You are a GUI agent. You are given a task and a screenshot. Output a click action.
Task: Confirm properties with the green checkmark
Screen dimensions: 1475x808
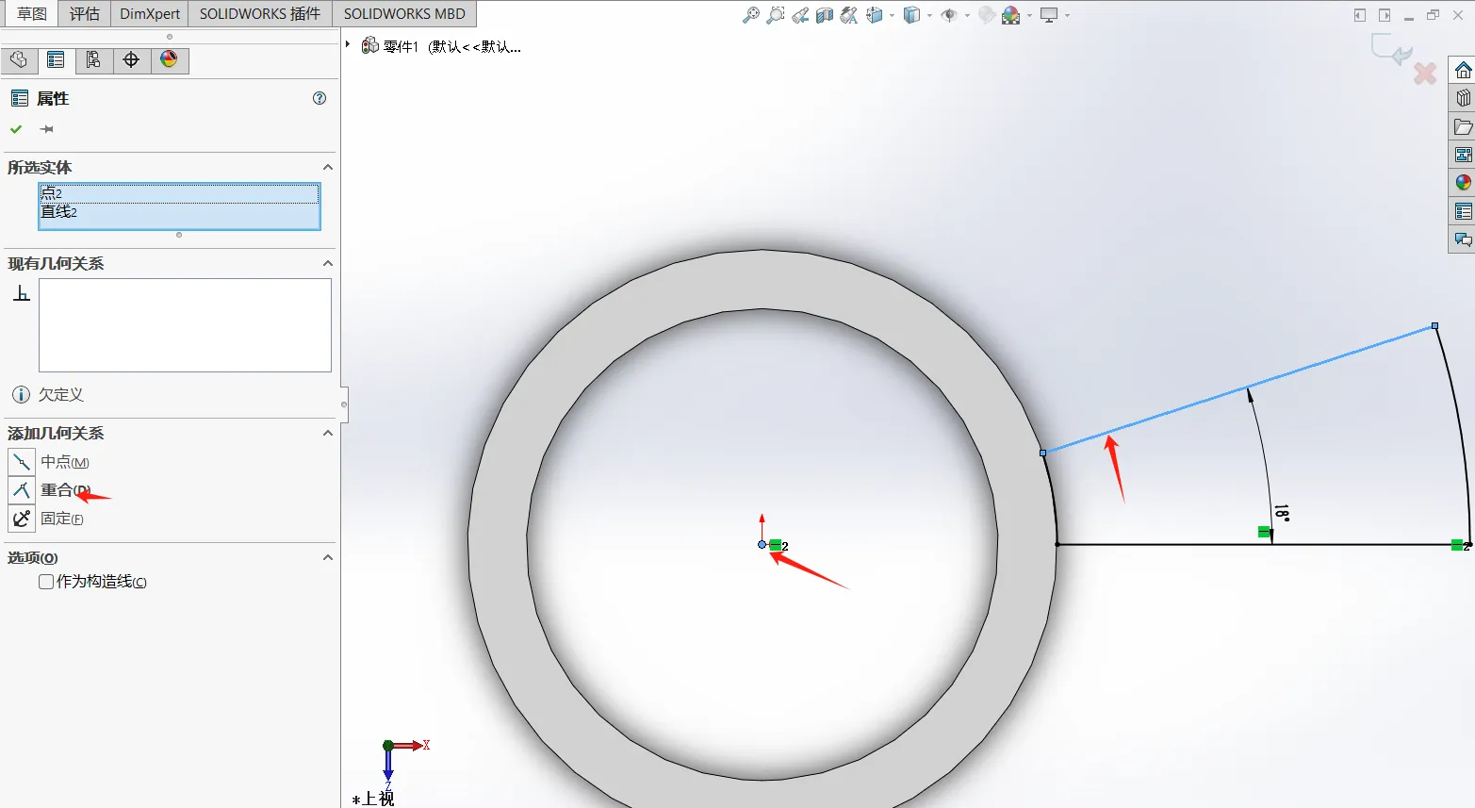click(16, 129)
